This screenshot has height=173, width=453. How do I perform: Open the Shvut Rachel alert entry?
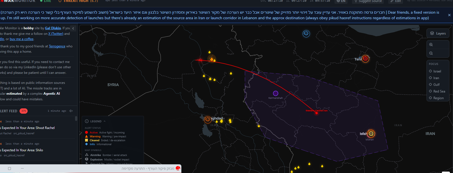[28, 128]
